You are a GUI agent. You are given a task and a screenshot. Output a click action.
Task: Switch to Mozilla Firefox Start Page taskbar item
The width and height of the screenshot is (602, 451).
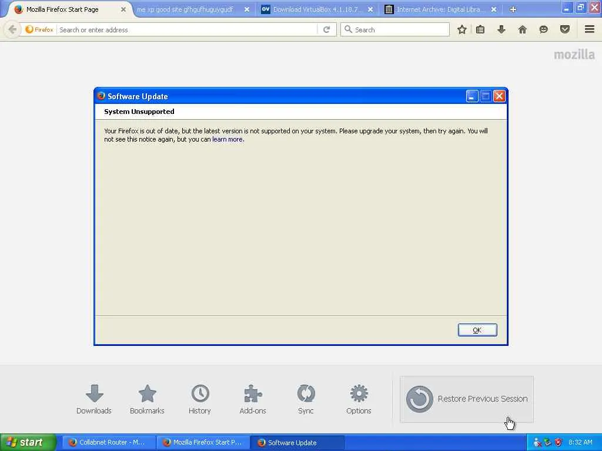(203, 442)
